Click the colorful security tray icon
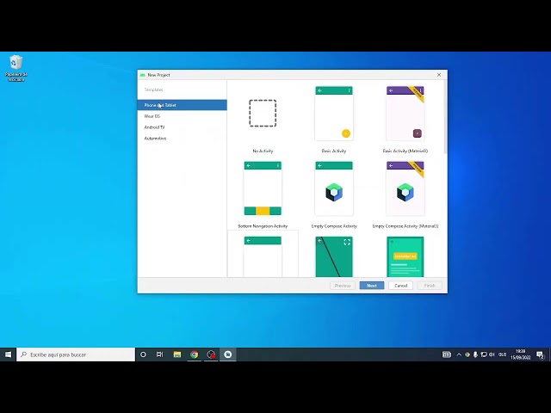The image size is (551, 413). pos(467,354)
